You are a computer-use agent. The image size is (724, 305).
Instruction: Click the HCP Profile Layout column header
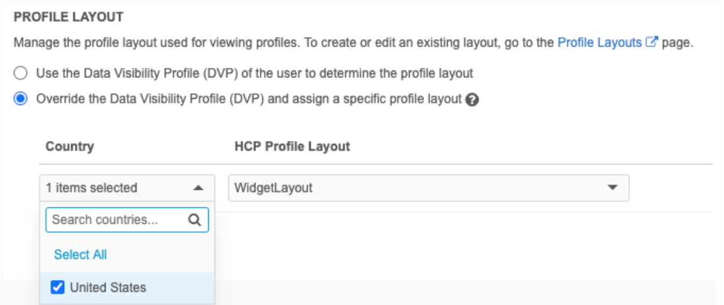[x=292, y=147]
